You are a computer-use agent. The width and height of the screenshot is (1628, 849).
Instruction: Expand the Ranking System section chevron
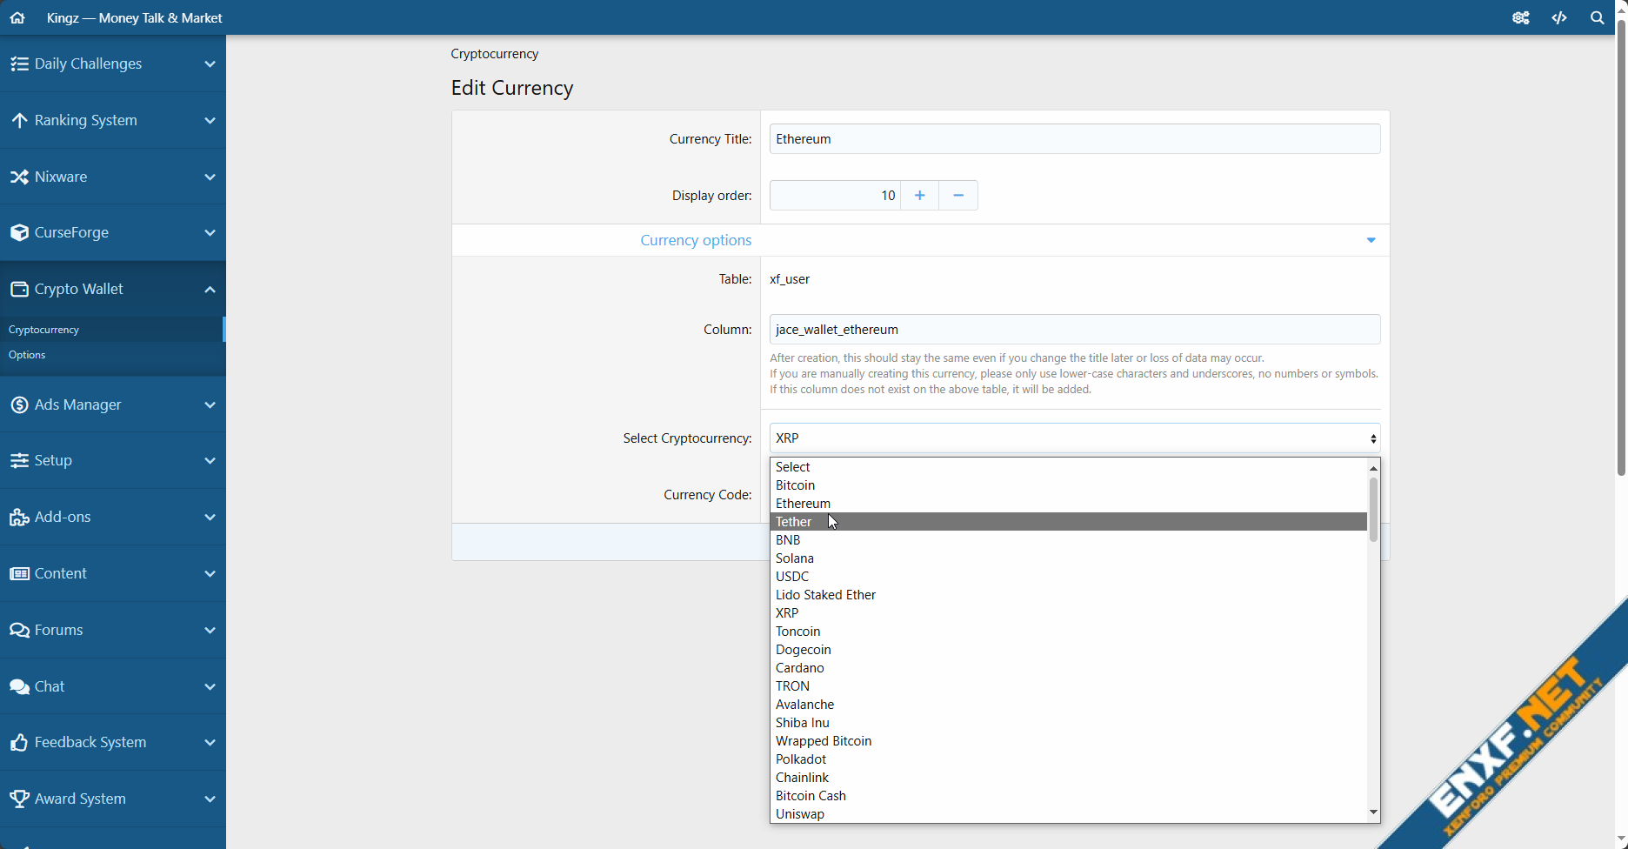click(x=210, y=120)
